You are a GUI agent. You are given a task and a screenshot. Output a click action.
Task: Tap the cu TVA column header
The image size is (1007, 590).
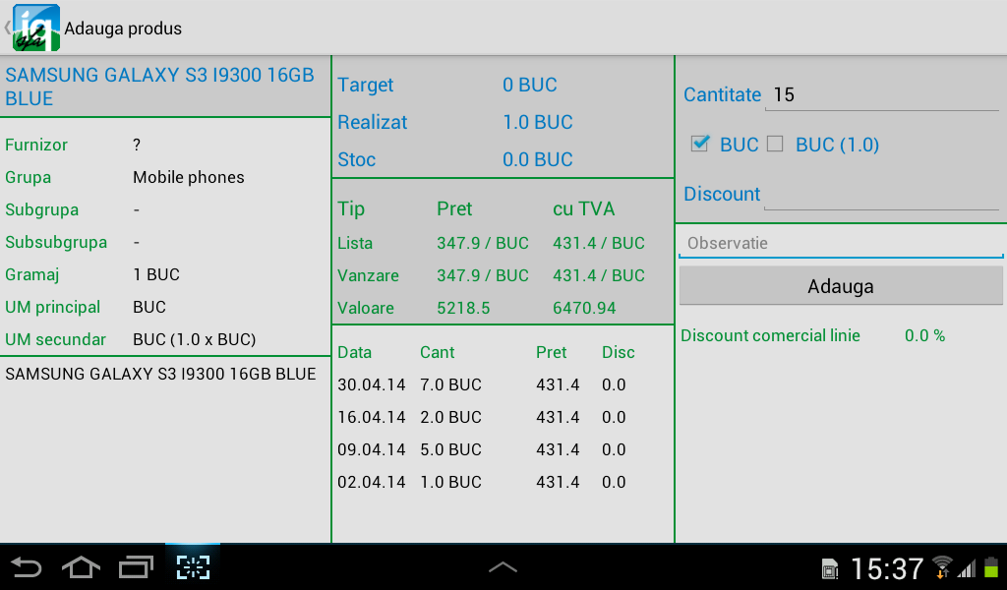(584, 208)
